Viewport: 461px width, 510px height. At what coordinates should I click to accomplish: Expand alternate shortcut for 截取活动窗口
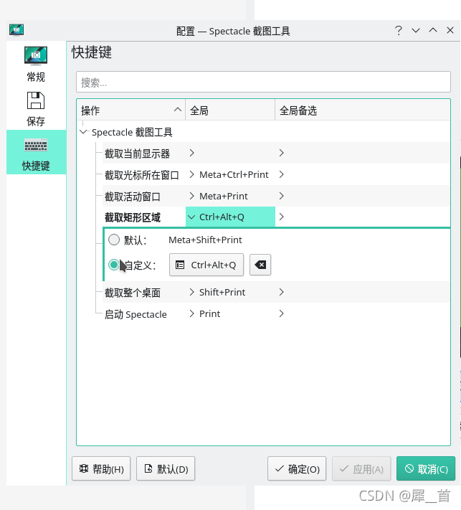click(281, 196)
